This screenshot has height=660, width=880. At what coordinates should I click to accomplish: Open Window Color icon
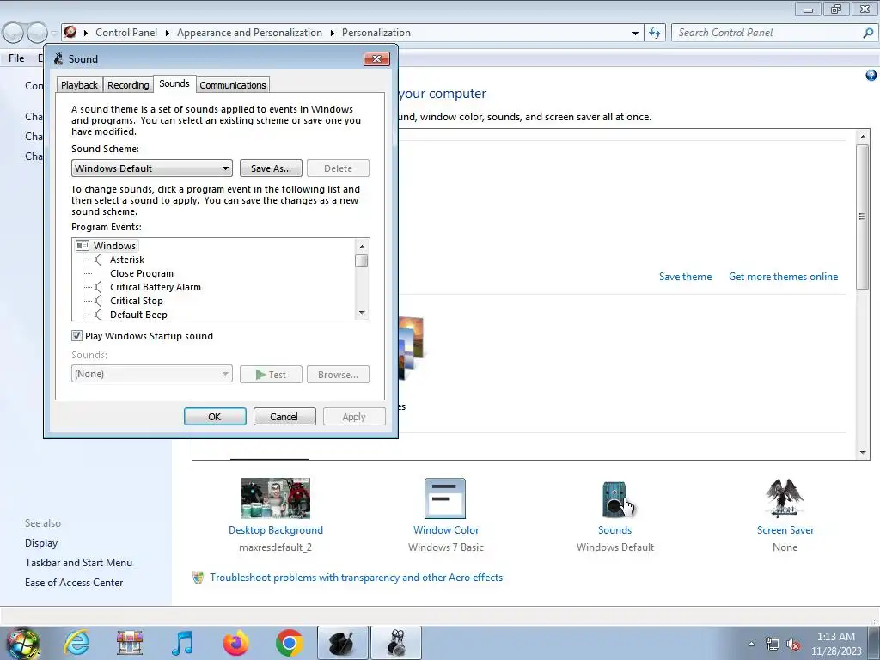pyautogui.click(x=445, y=498)
